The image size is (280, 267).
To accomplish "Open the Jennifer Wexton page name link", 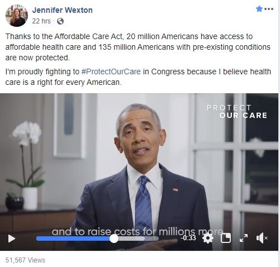I will point(62,10).
